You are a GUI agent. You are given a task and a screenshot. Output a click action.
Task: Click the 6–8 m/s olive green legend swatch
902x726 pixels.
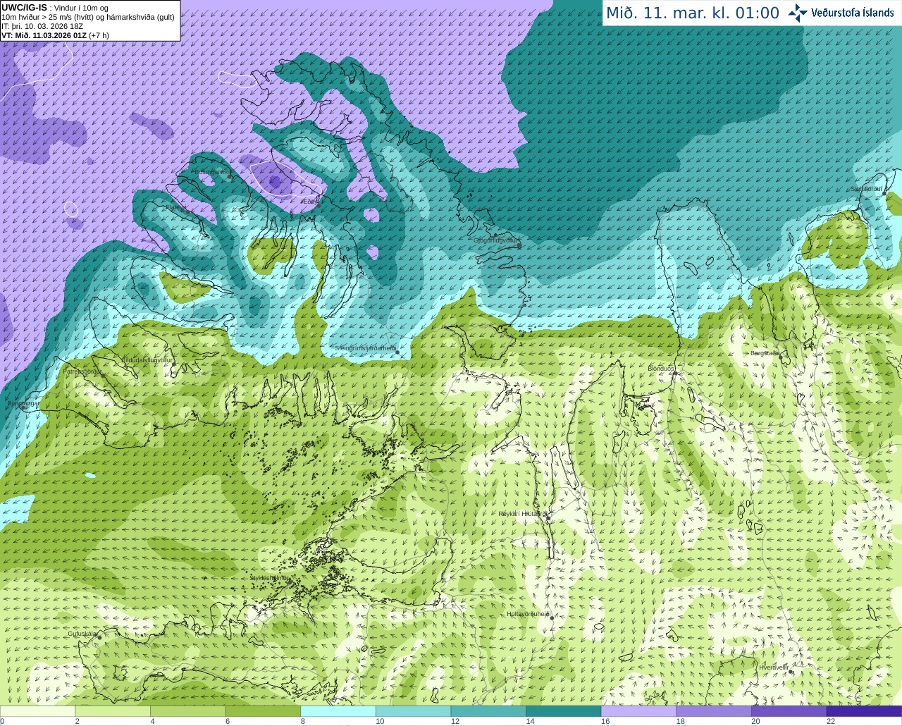263,711
